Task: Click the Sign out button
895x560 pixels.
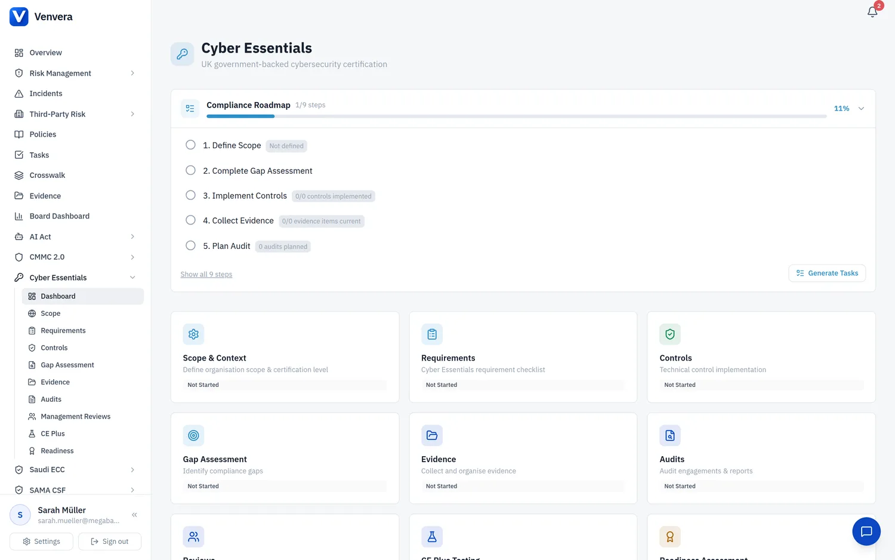Action: pyautogui.click(x=110, y=541)
